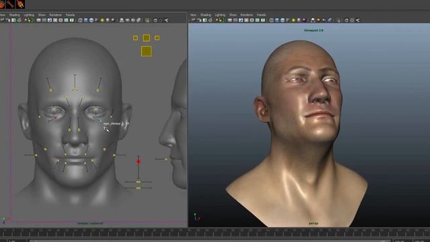Toggle field chart in left panel toolbar
The height and width of the screenshot is (242, 430).
(x=60, y=20)
